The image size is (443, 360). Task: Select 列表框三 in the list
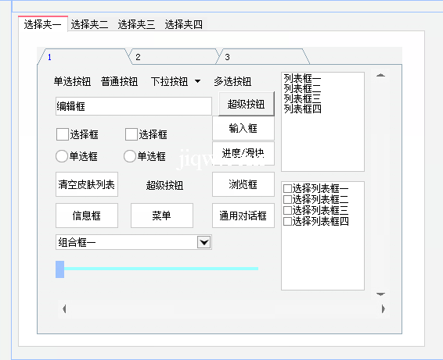coord(303,98)
